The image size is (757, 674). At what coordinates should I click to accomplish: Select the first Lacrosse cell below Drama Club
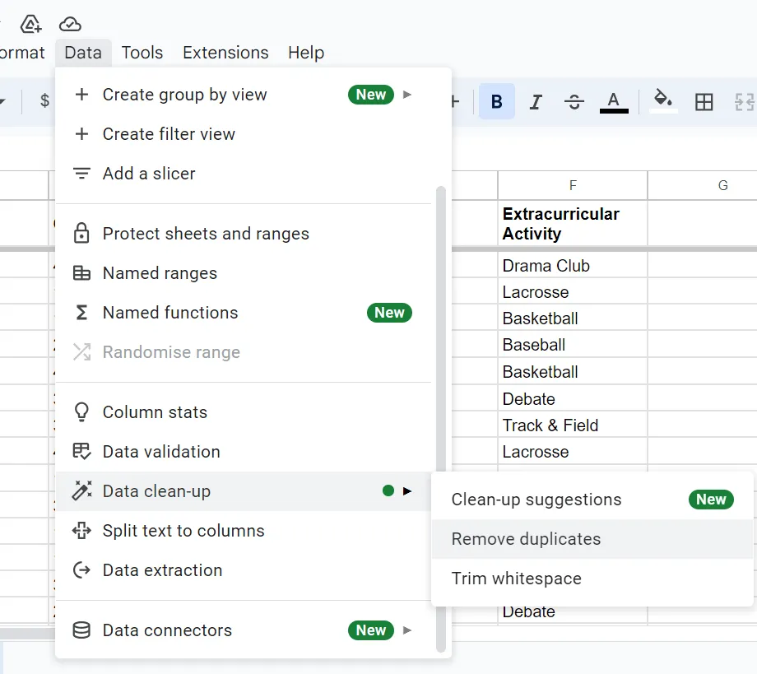pyautogui.click(x=573, y=292)
